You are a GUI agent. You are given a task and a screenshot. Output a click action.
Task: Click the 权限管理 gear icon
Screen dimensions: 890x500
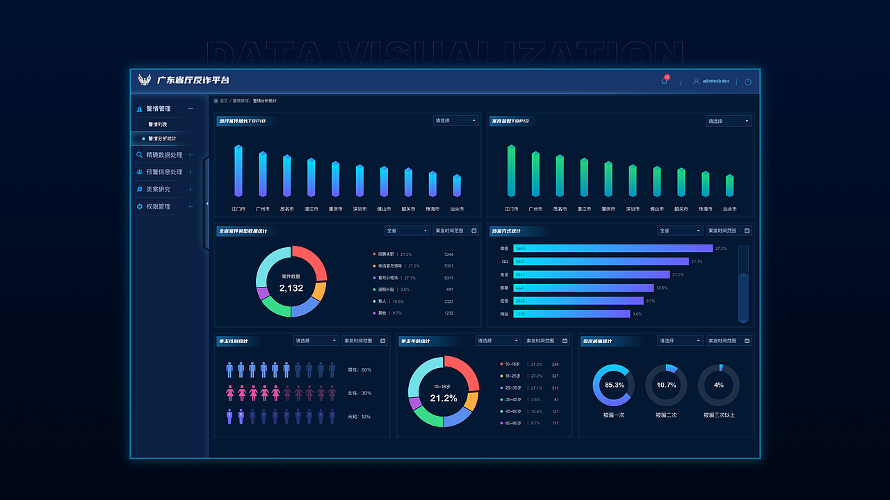point(140,206)
